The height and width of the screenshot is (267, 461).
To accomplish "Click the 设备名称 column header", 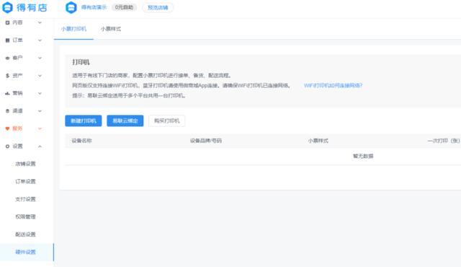I will (x=81, y=141).
